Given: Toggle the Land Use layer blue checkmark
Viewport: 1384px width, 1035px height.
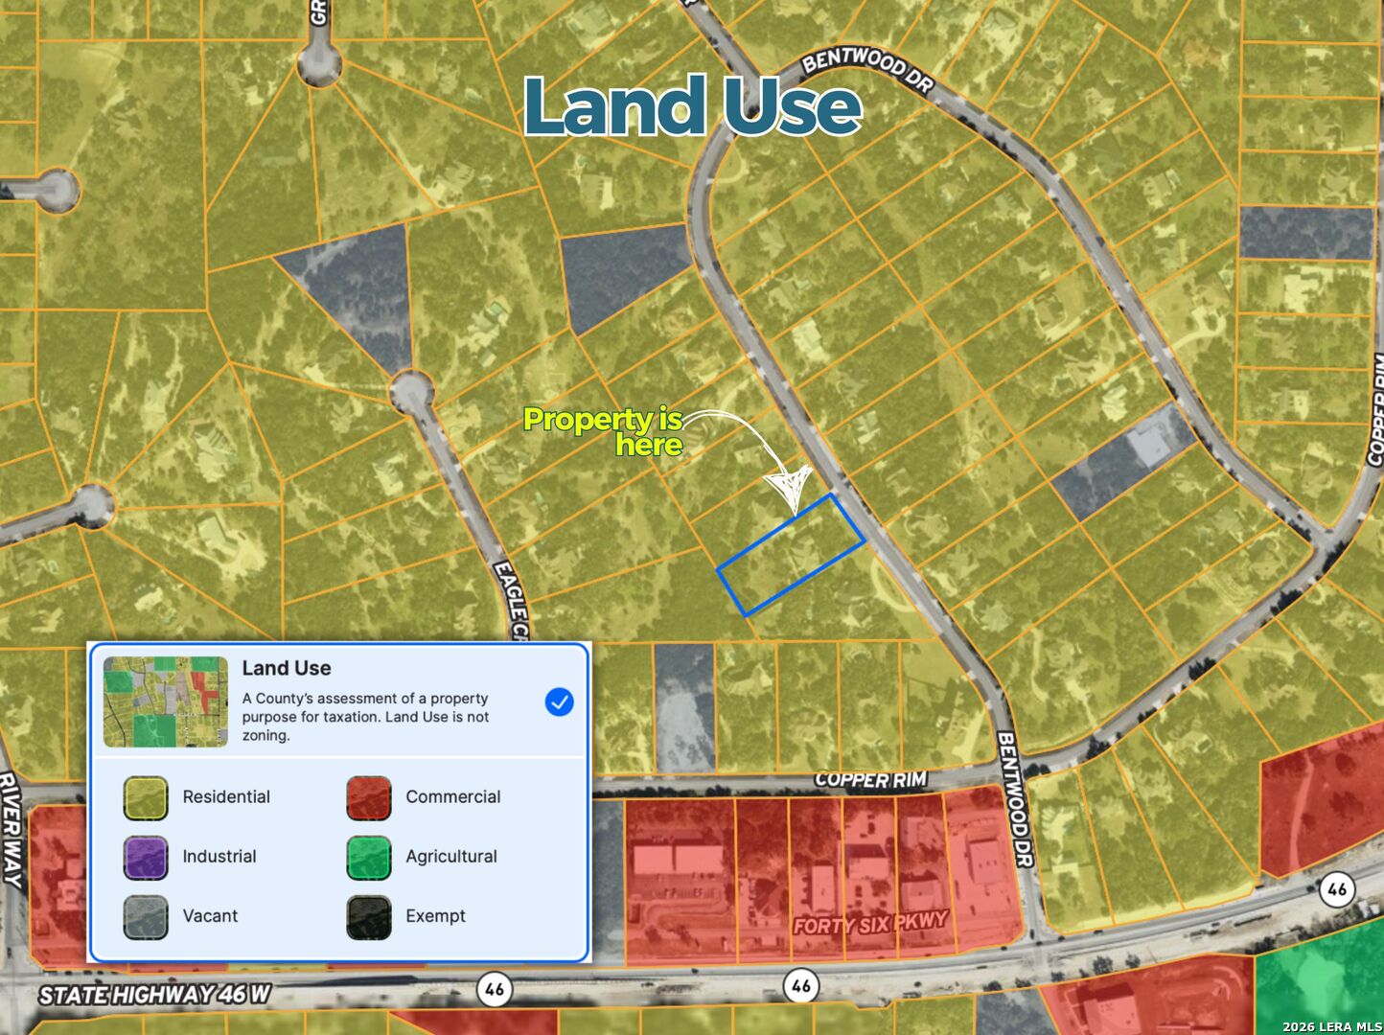Looking at the screenshot, I should tap(559, 701).
